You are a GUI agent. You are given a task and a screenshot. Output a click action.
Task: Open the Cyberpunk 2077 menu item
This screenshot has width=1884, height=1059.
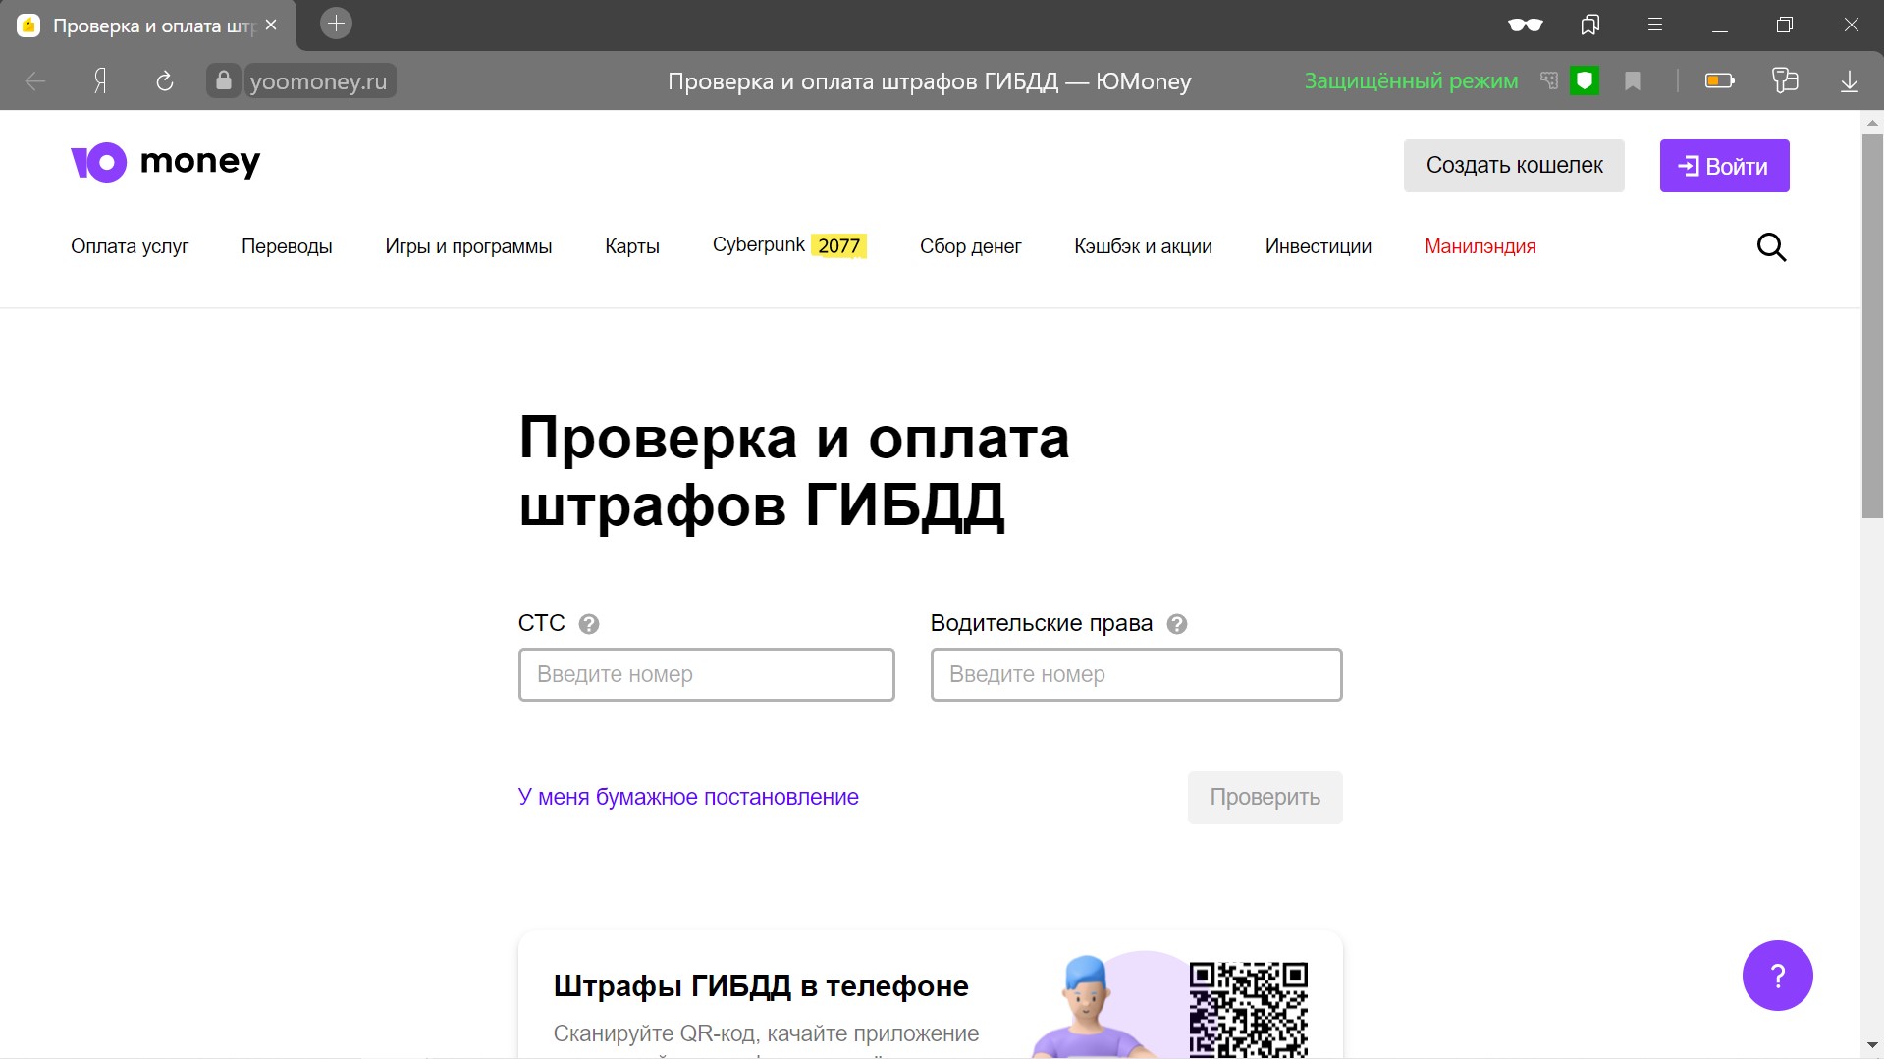click(789, 245)
